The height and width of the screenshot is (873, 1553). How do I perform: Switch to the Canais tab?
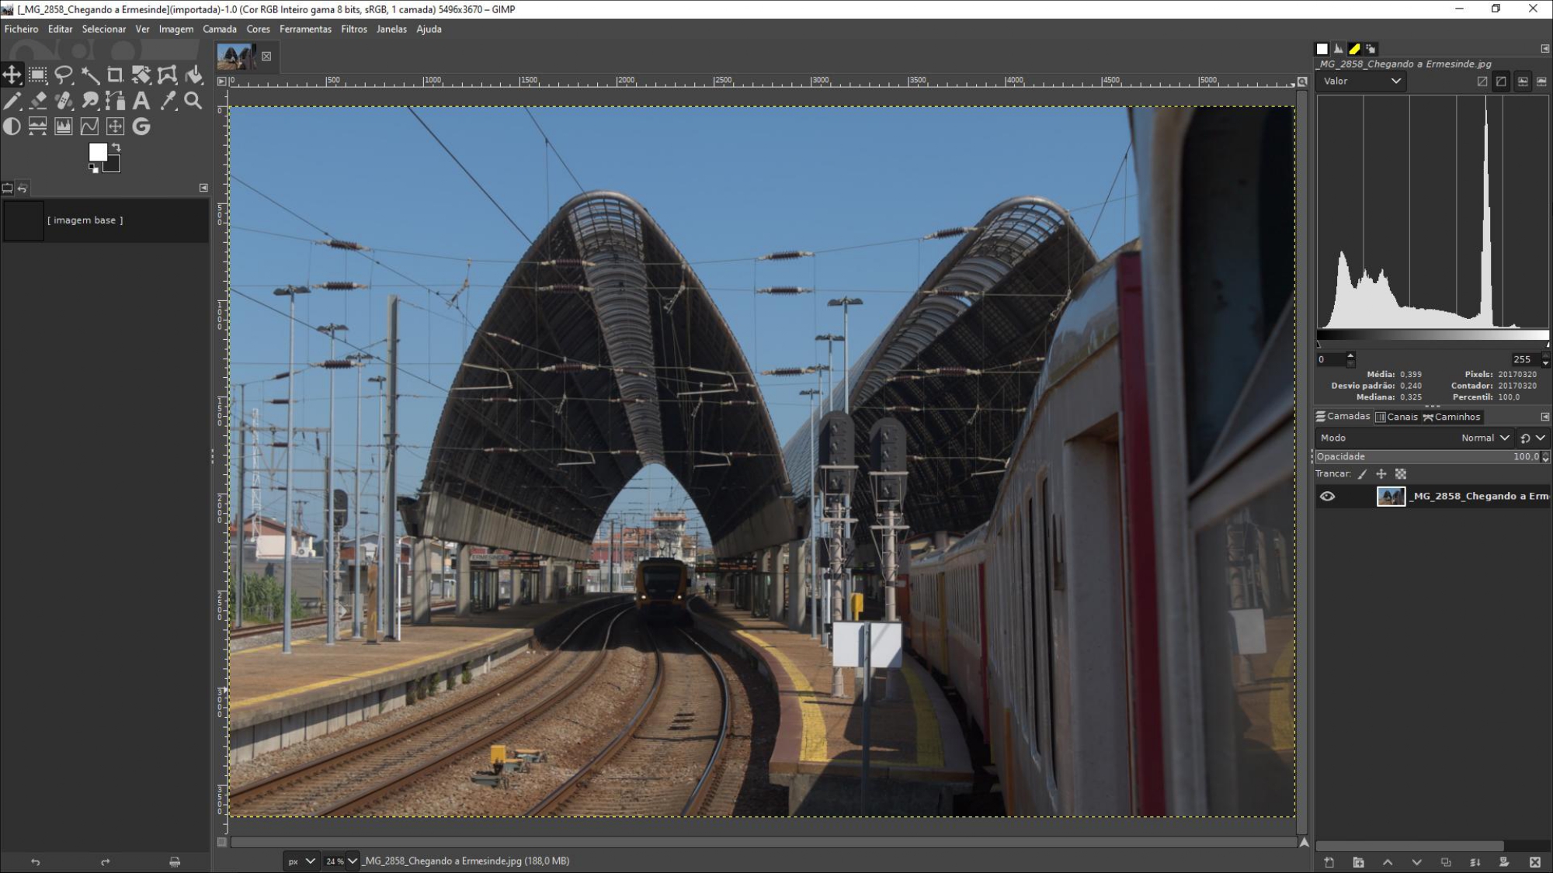point(1396,417)
